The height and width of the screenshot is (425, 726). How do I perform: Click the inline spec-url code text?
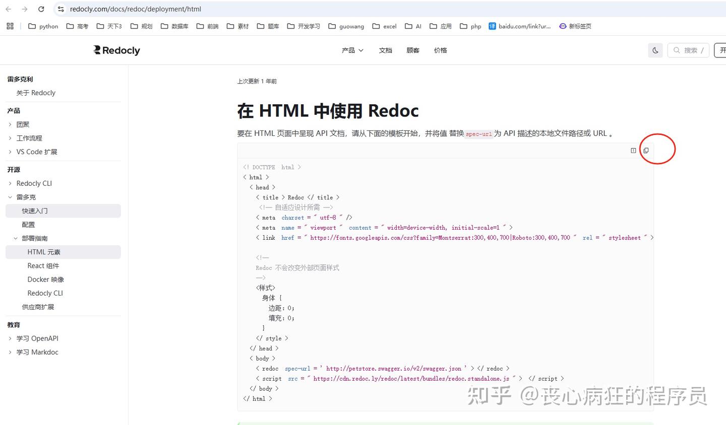coord(478,134)
